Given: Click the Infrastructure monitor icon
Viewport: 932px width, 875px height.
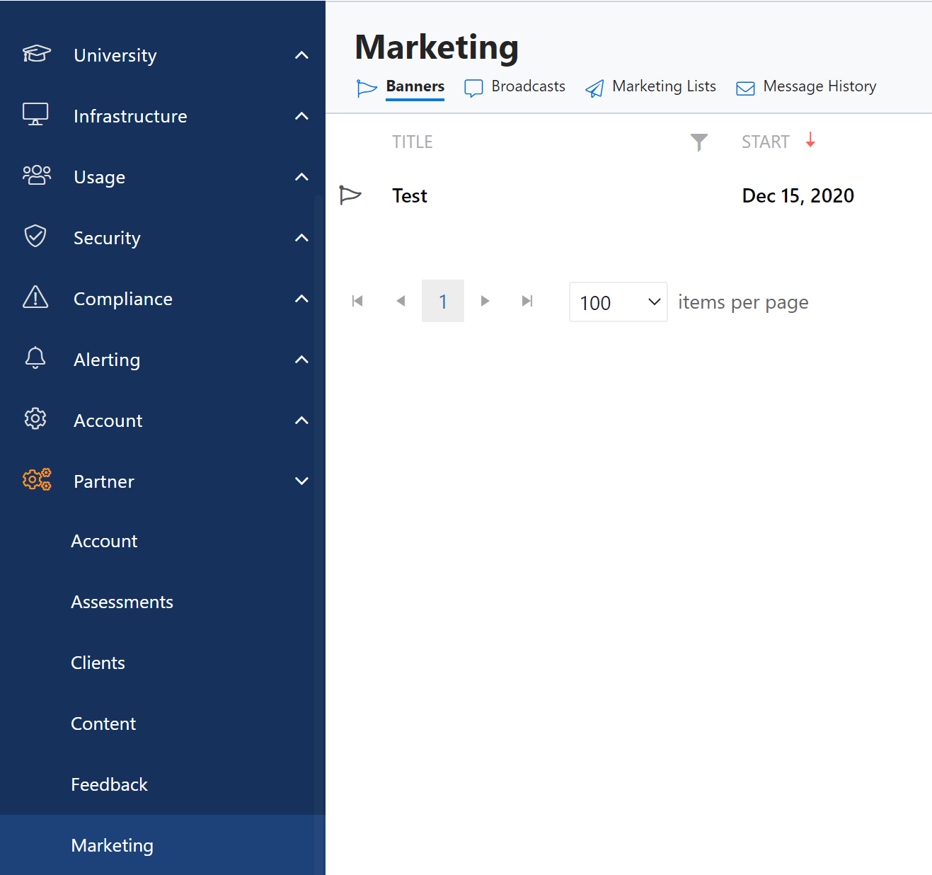Looking at the screenshot, I should (35, 115).
